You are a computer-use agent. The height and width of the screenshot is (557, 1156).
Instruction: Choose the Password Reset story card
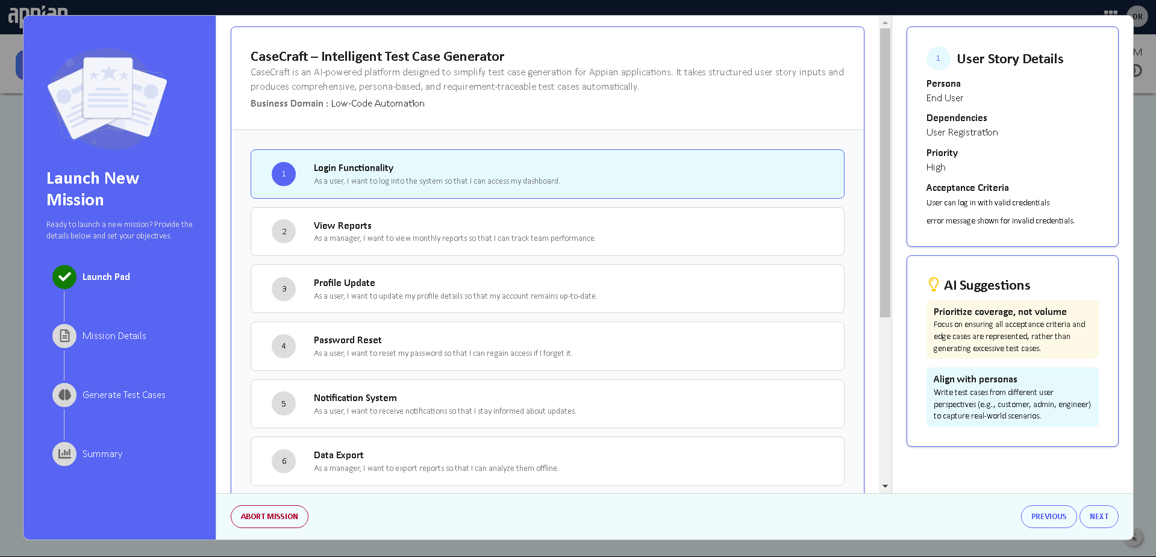[x=547, y=346]
